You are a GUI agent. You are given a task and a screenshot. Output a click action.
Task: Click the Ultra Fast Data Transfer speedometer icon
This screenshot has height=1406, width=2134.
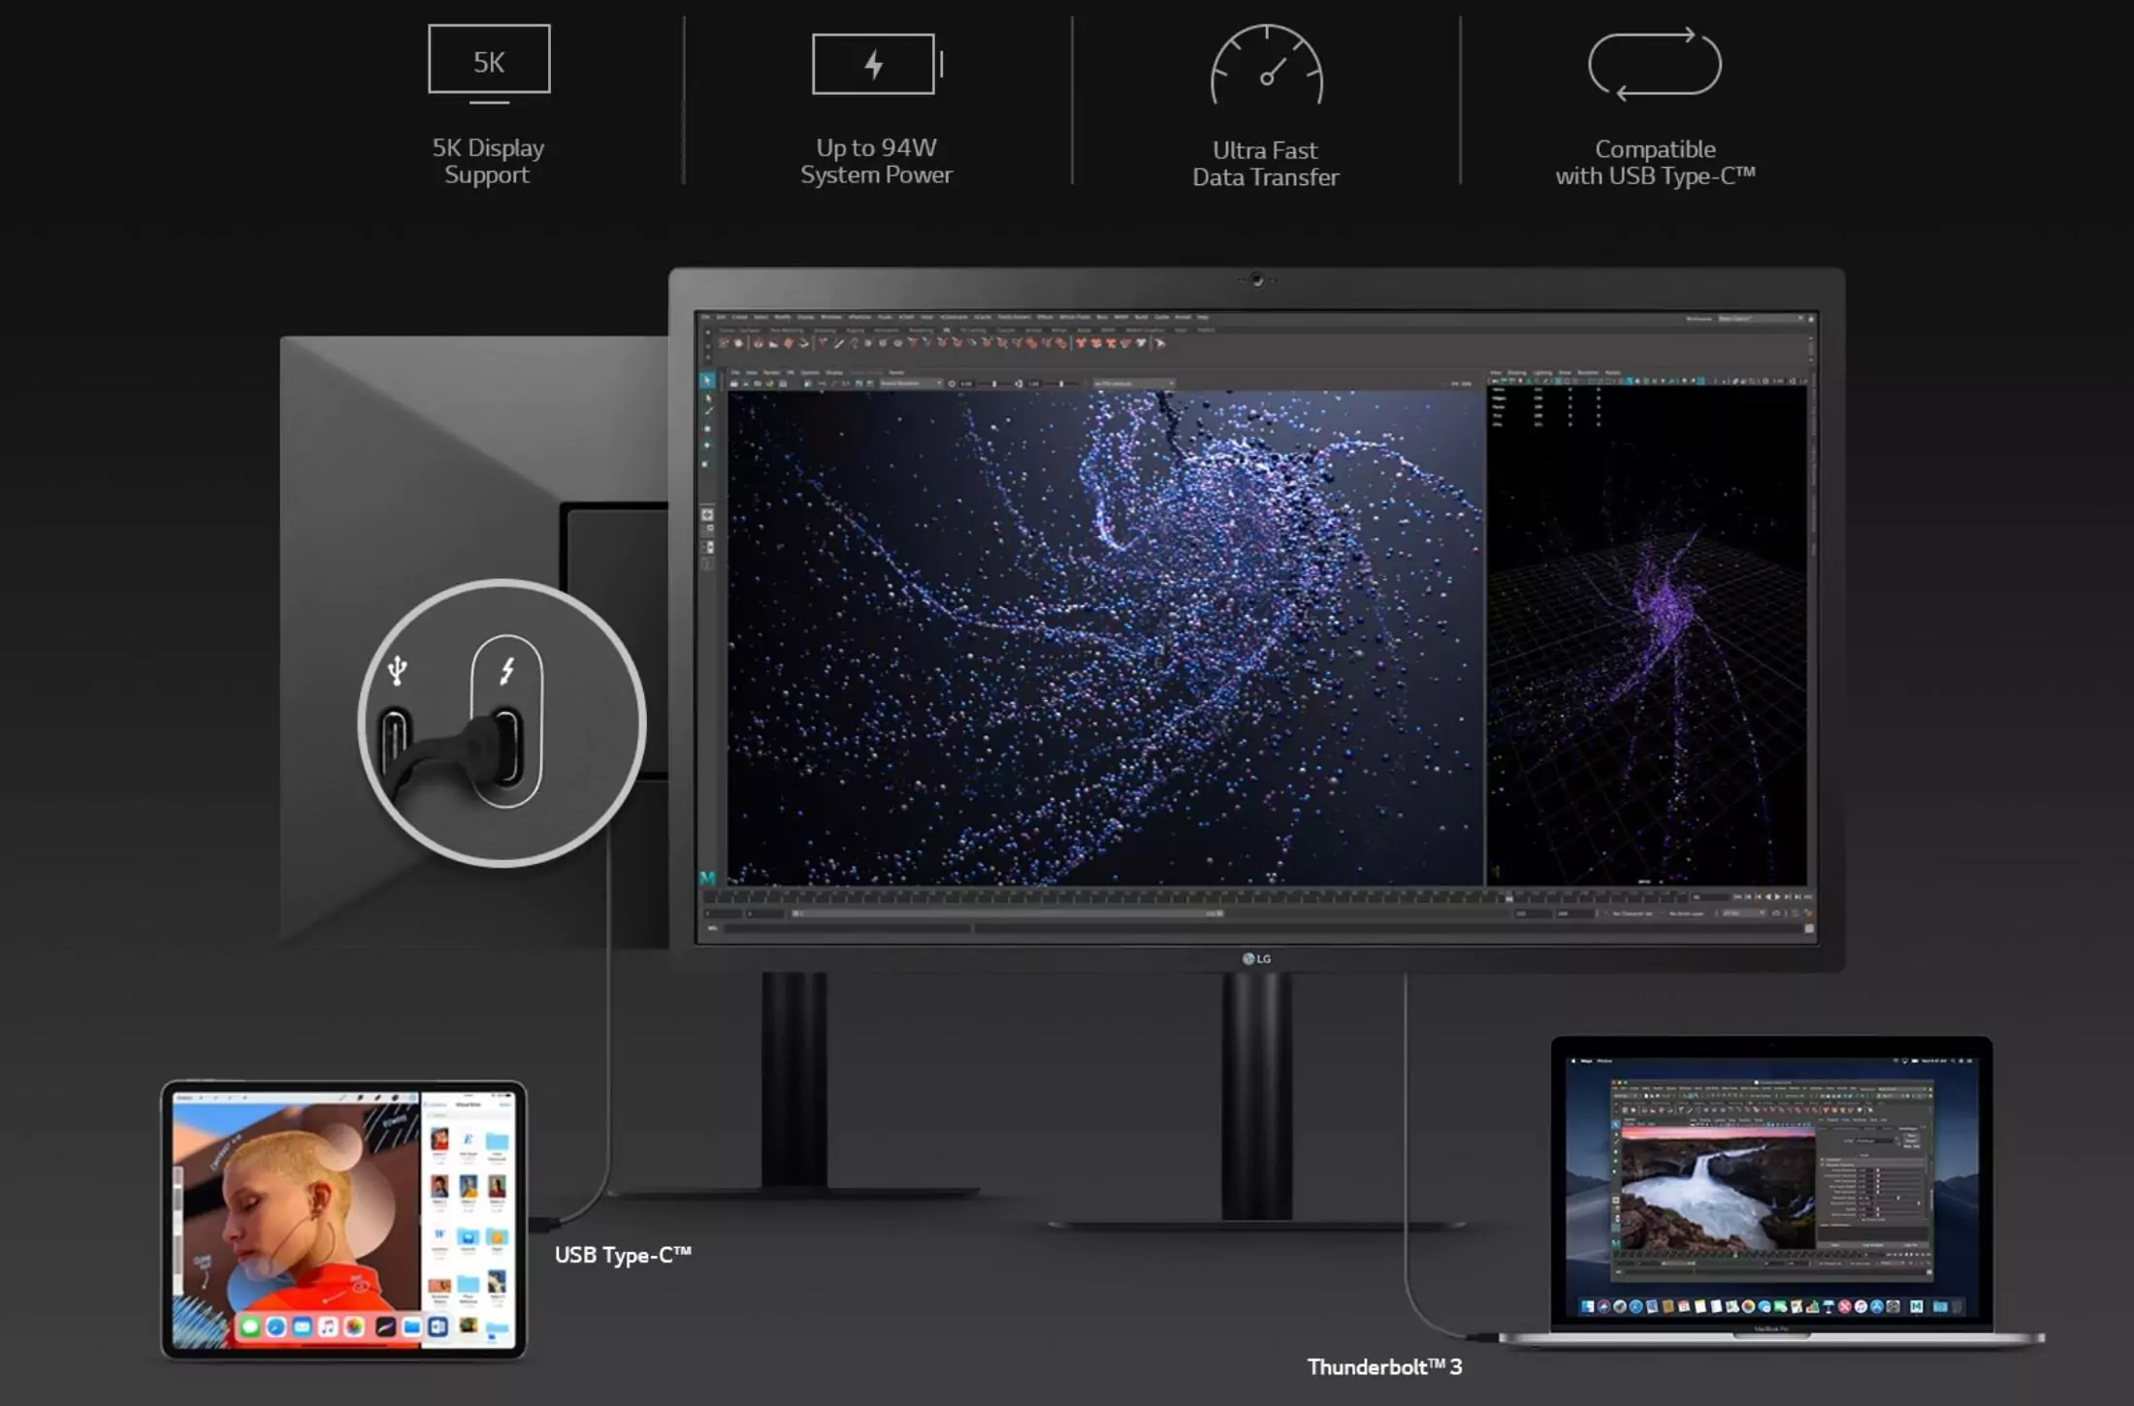(x=1266, y=68)
